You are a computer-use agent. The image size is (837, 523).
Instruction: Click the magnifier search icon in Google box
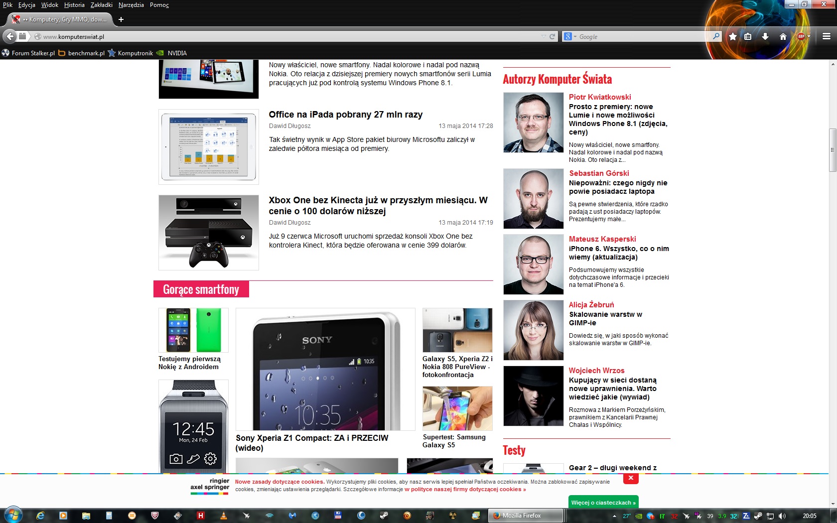[716, 36]
